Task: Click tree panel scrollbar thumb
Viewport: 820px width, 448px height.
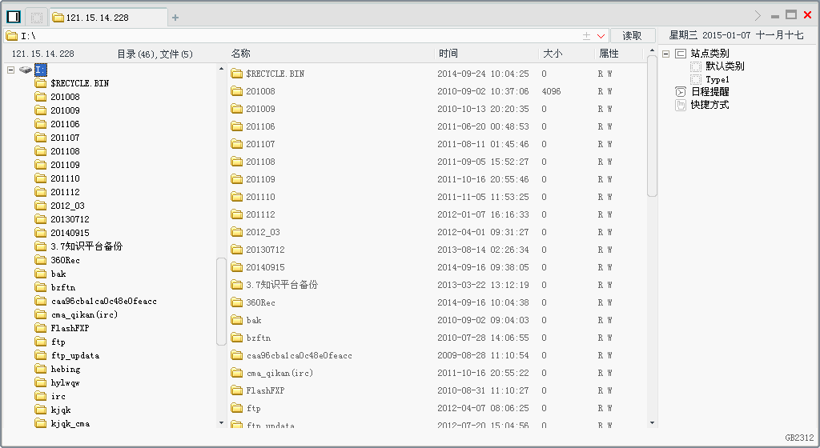Action: (221, 302)
